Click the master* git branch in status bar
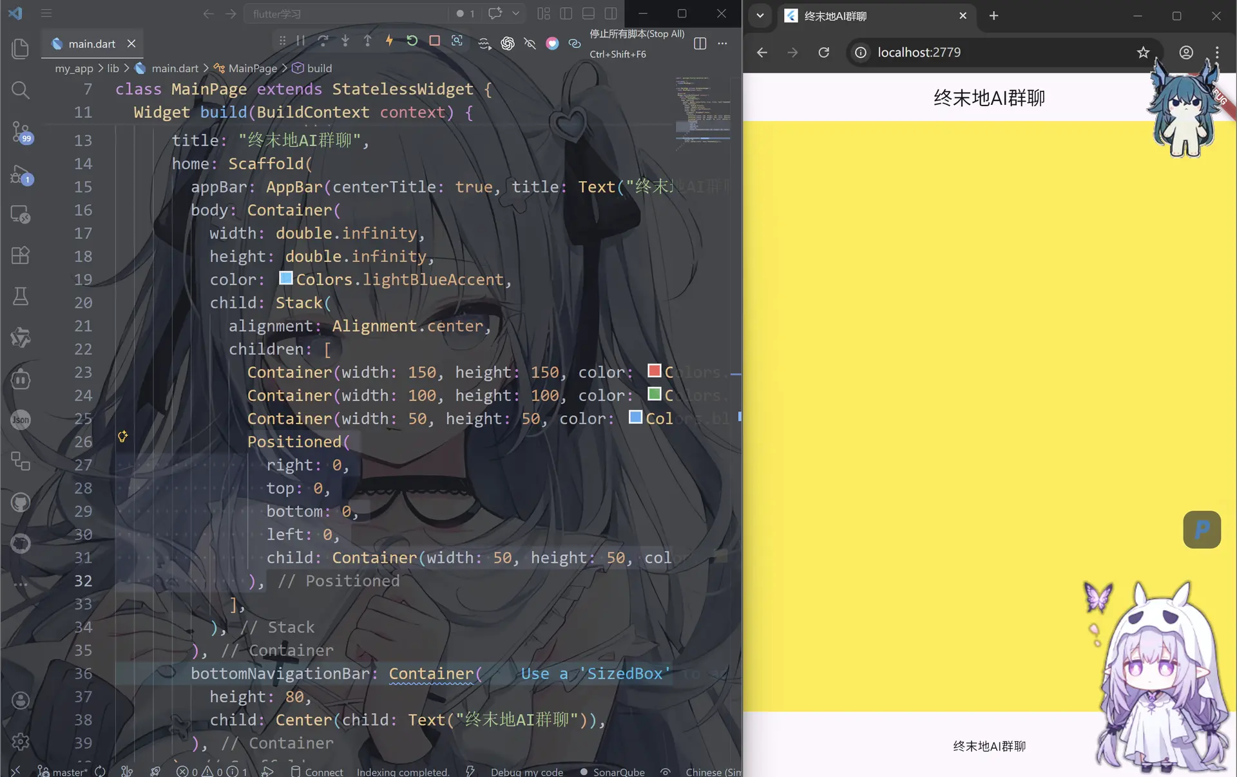Viewport: 1237px width, 777px height. [x=62, y=771]
